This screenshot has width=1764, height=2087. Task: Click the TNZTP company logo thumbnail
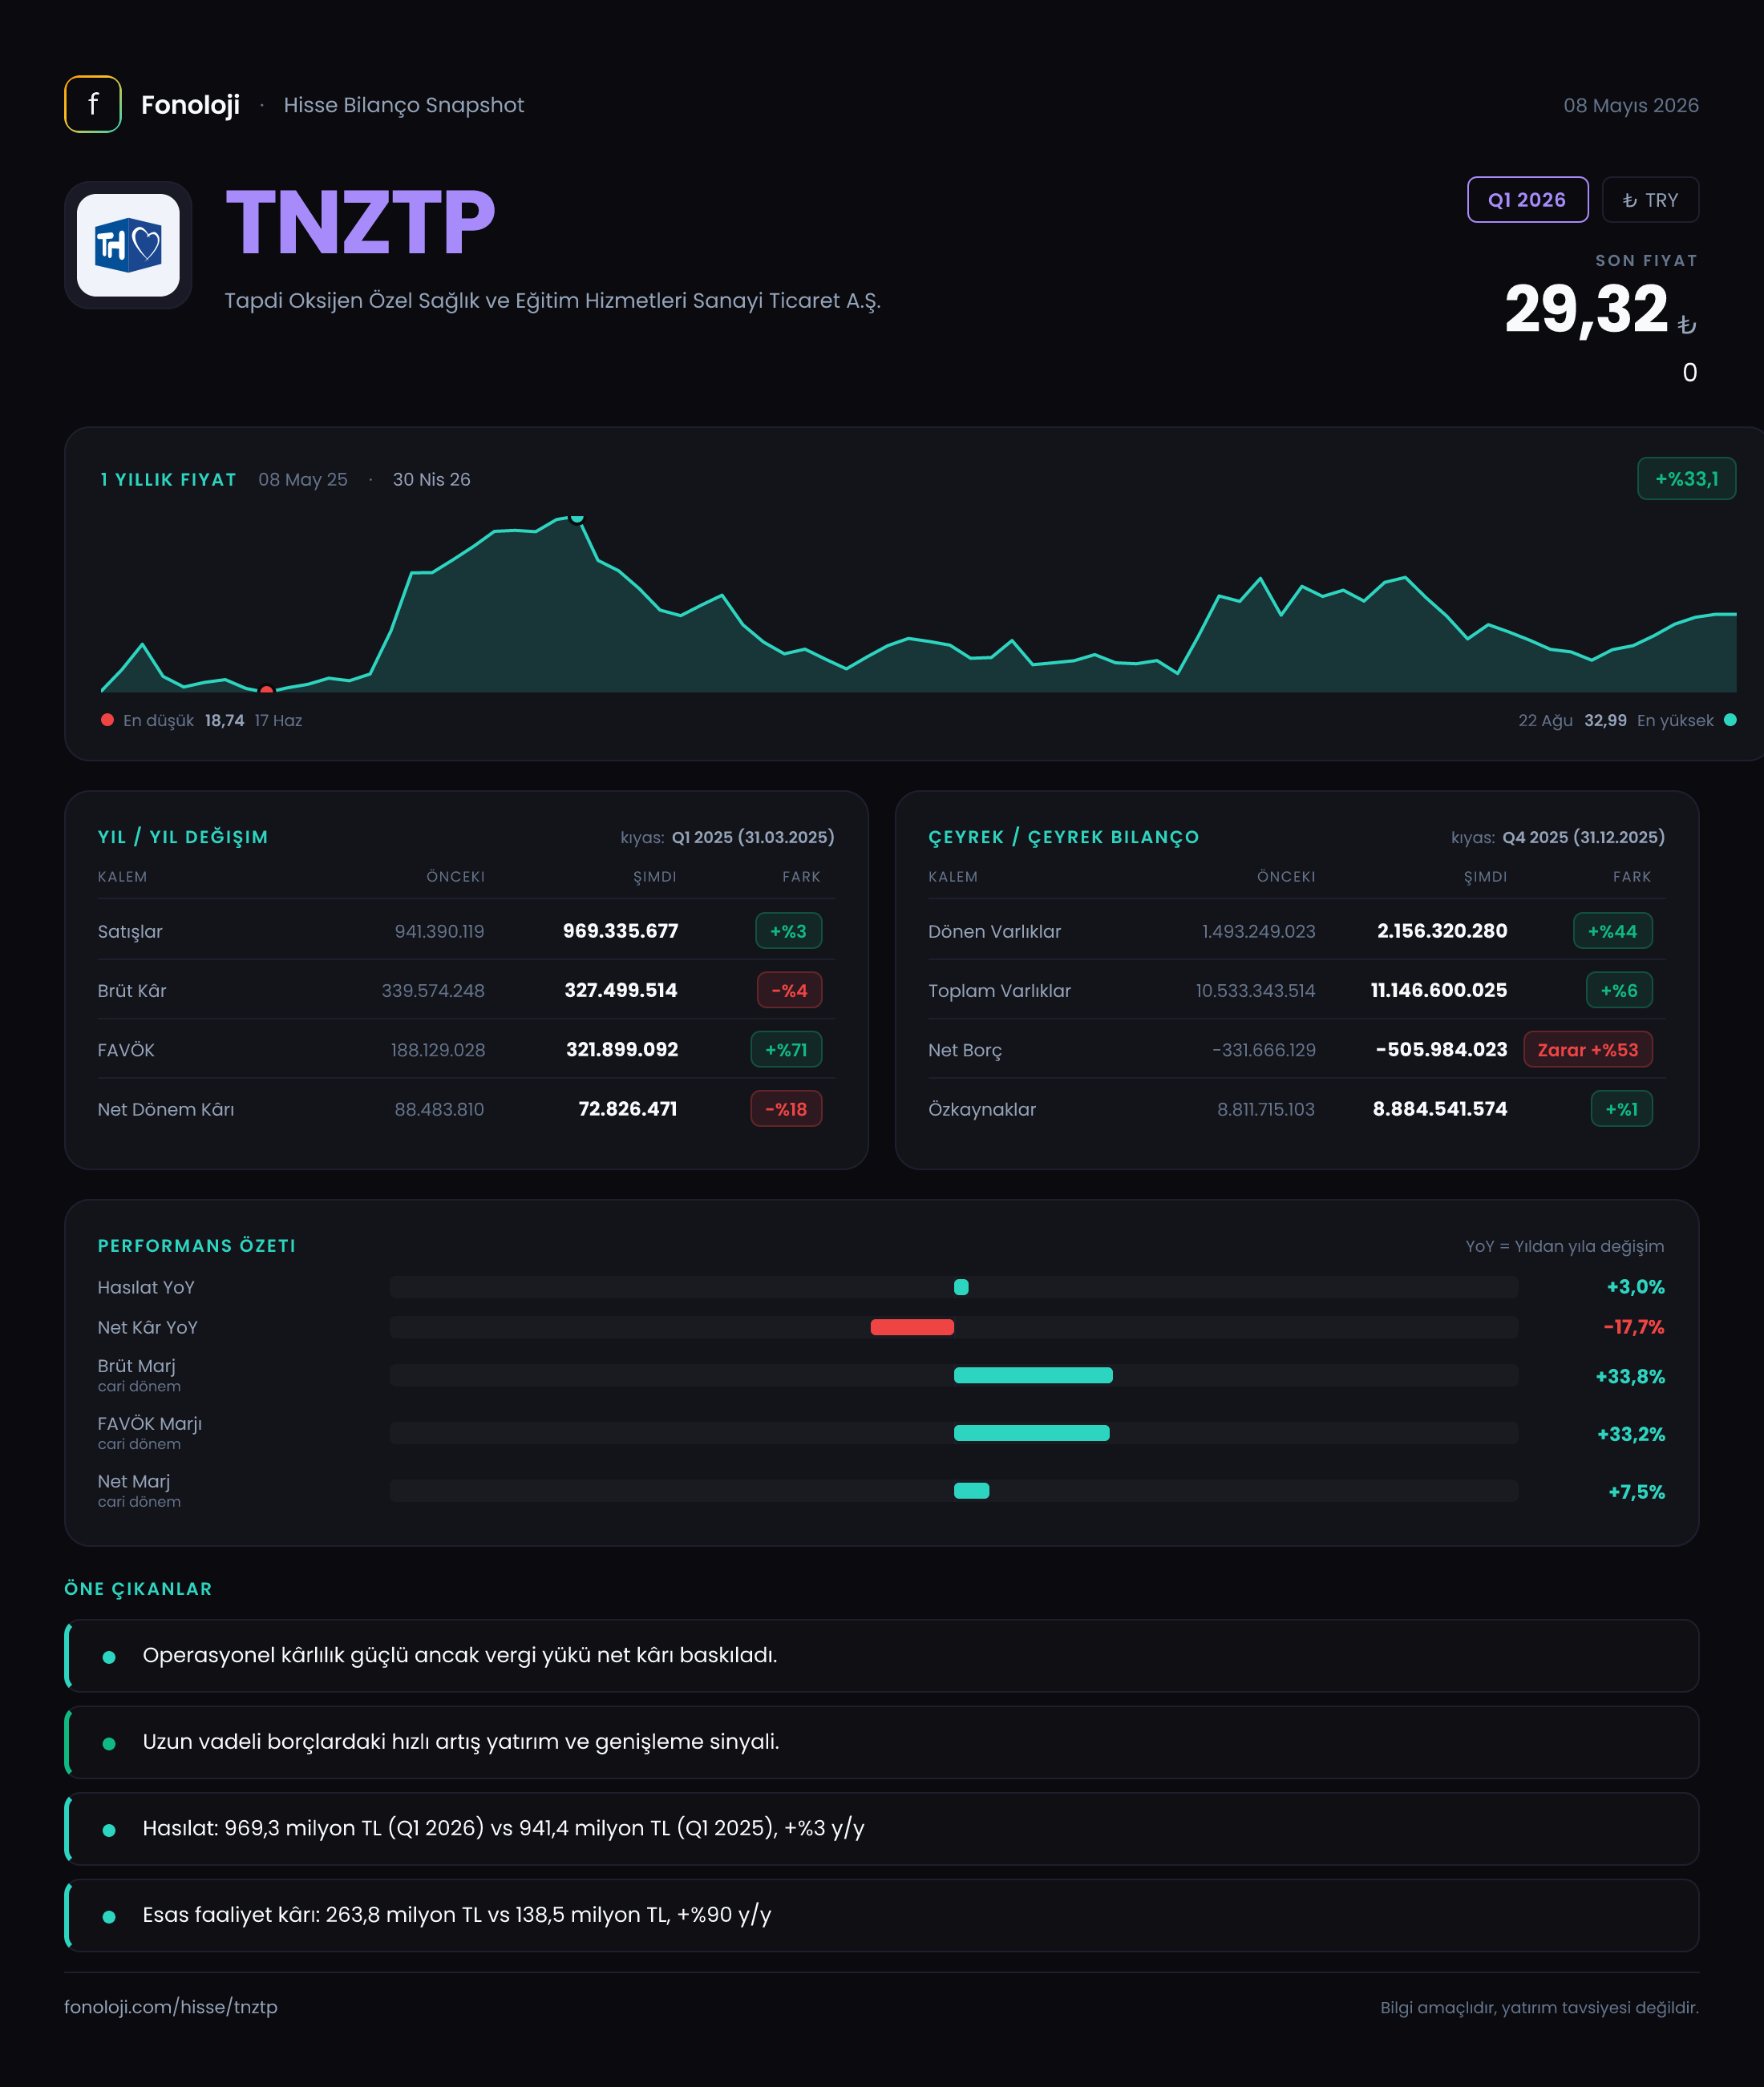128,245
